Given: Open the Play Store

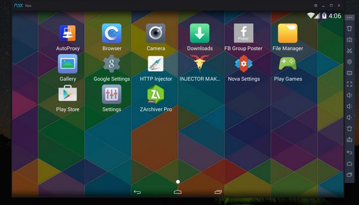Looking at the screenshot, I should [x=68, y=93].
